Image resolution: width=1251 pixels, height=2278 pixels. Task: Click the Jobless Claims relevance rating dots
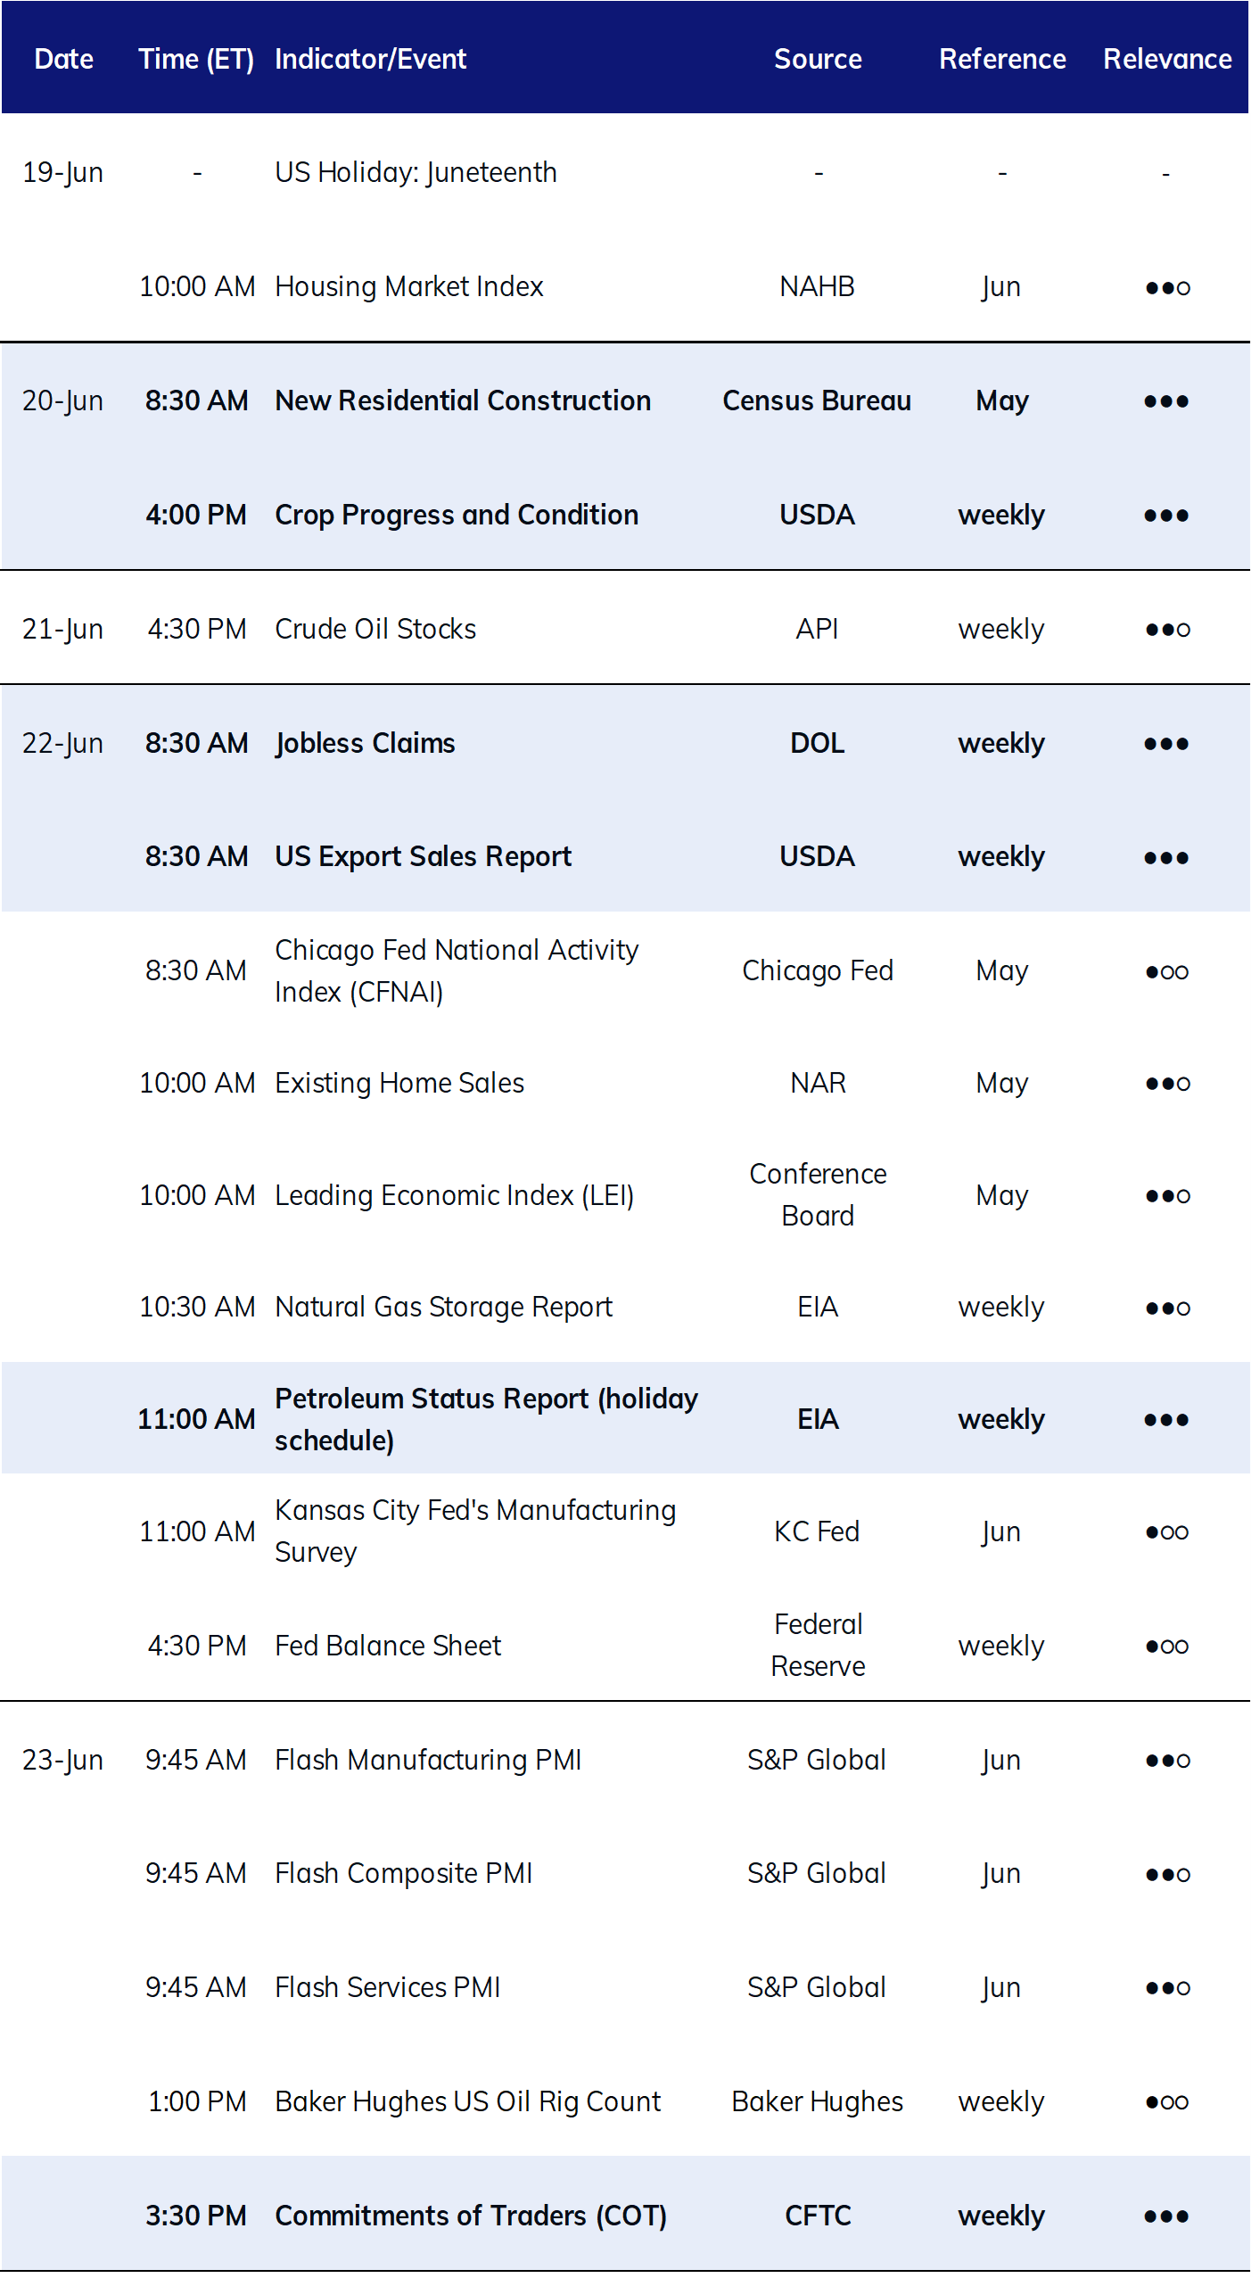[1166, 744]
